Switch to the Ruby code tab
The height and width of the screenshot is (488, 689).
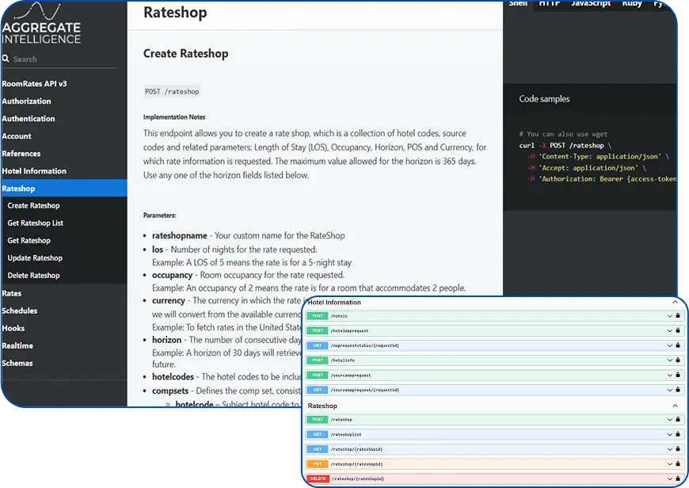(x=631, y=3)
